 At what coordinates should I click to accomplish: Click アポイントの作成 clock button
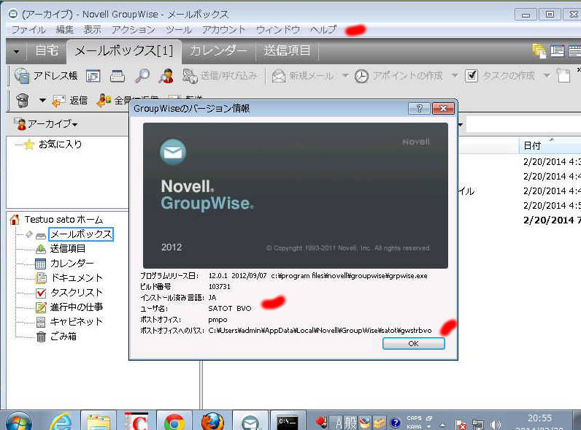399,76
